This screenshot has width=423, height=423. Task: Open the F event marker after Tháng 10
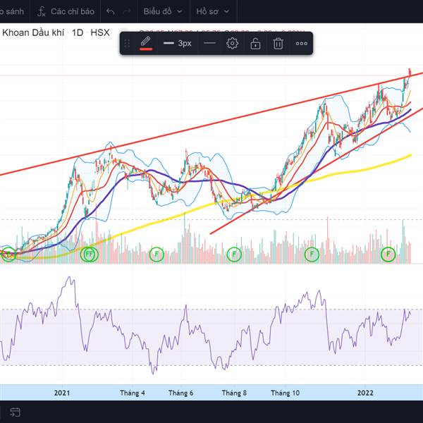click(312, 254)
